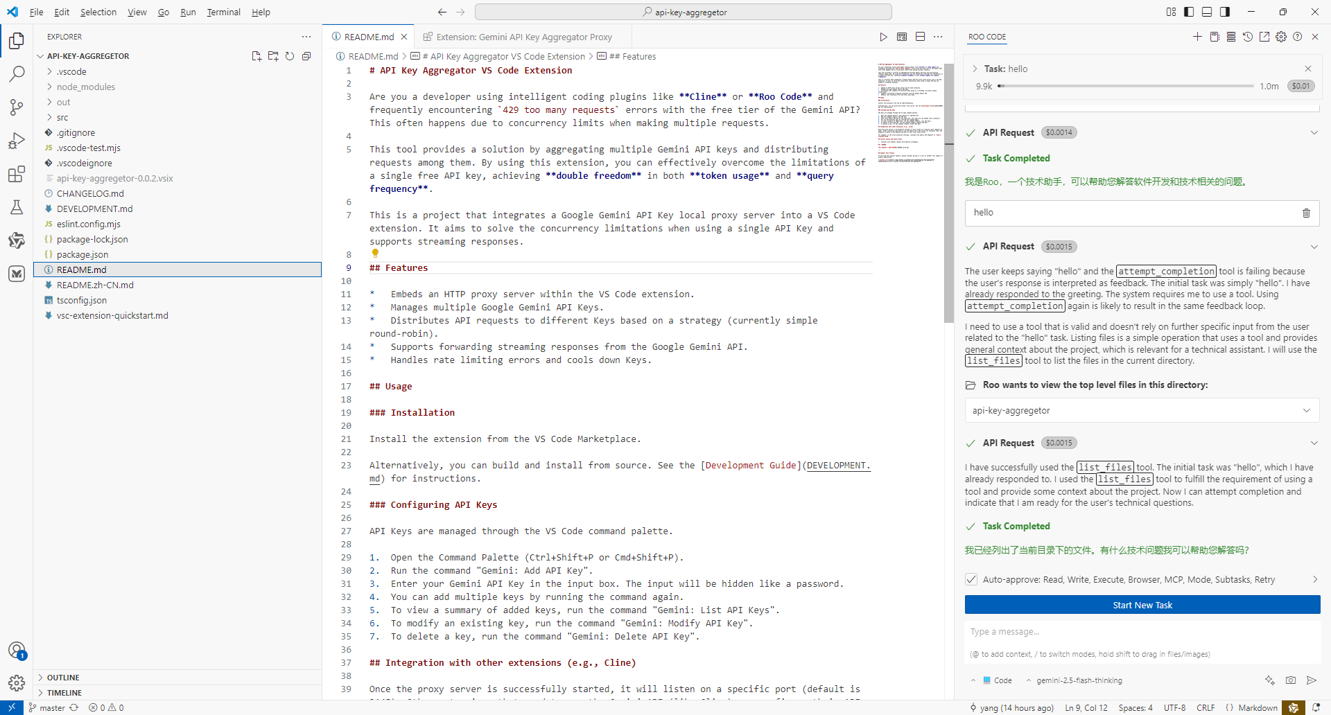The height and width of the screenshot is (715, 1331).
Task: Open Explorer views and more actions menu
Action: tap(306, 37)
